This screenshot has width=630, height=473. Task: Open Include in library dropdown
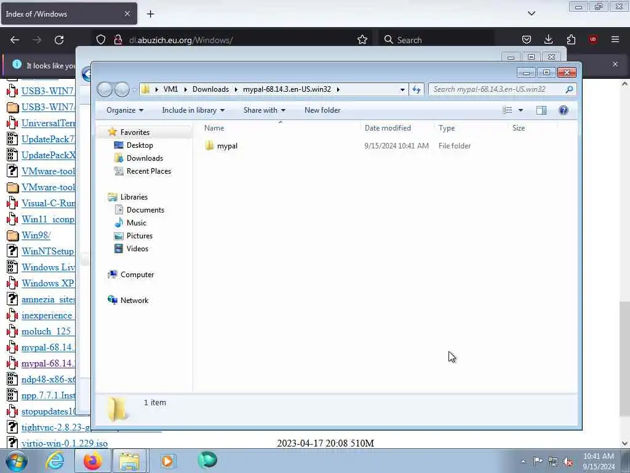point(193,110)
